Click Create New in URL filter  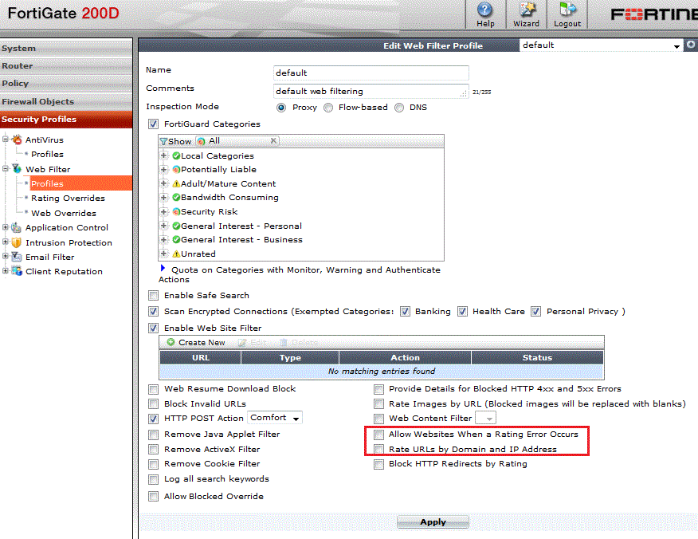pos(196,342)
